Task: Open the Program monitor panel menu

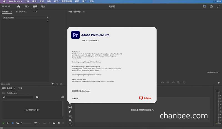Action: [x=84, y=12]
